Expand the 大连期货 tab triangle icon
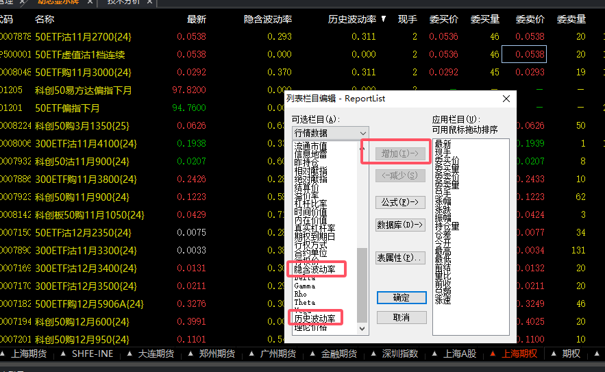605x372 pixels. point(129,353)
